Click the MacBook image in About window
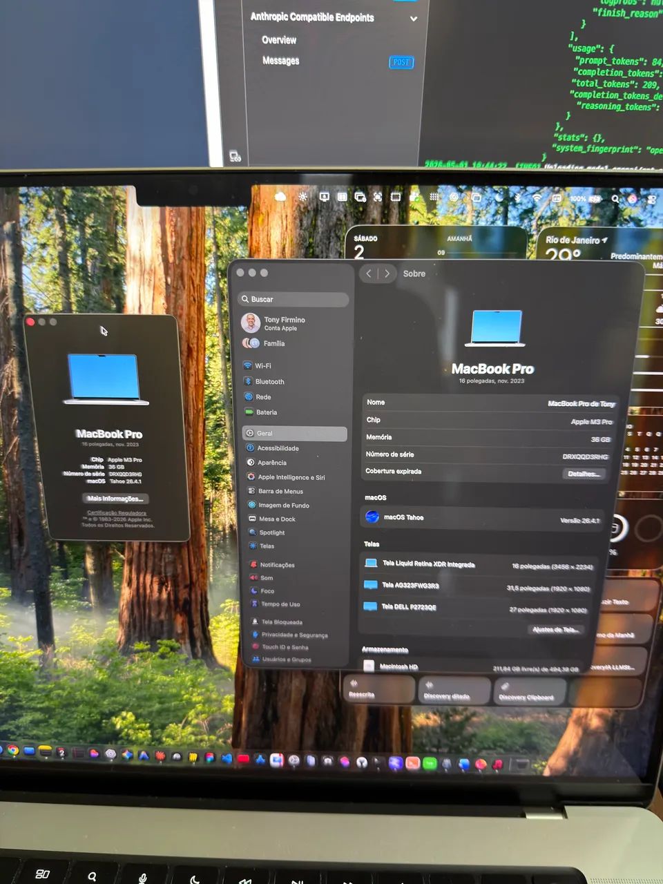Screen dimensions: 663x884 tap(105, 379)
